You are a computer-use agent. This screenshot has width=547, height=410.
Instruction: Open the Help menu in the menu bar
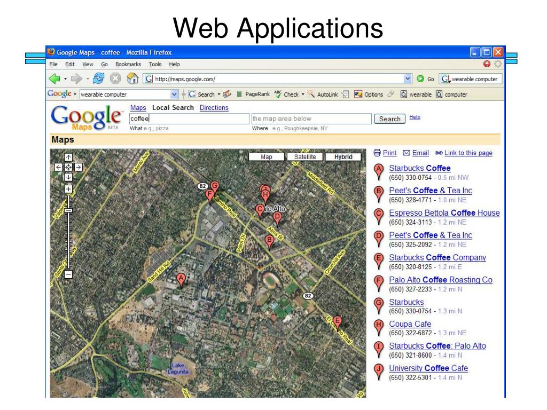[174, 64]
